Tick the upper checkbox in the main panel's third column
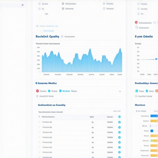 pos(104,4)
